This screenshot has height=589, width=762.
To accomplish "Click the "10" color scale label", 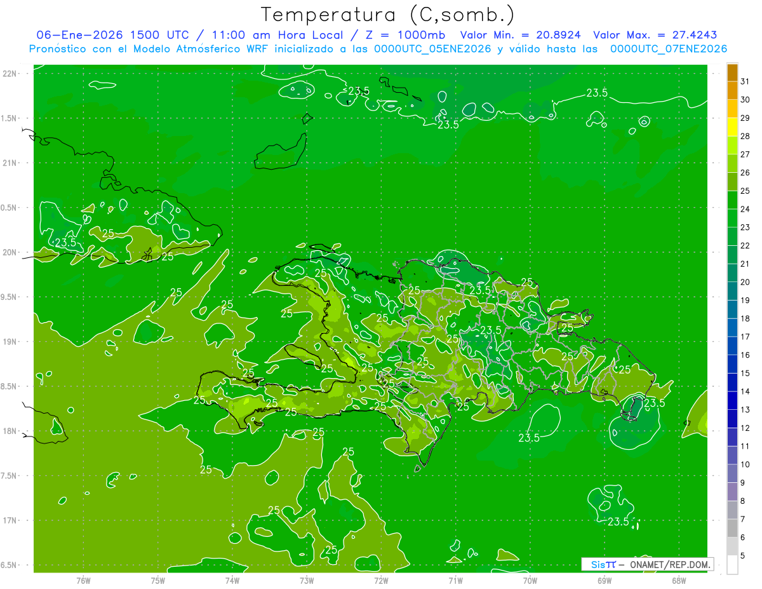I will pyautogui.click(x=745, y=464).
